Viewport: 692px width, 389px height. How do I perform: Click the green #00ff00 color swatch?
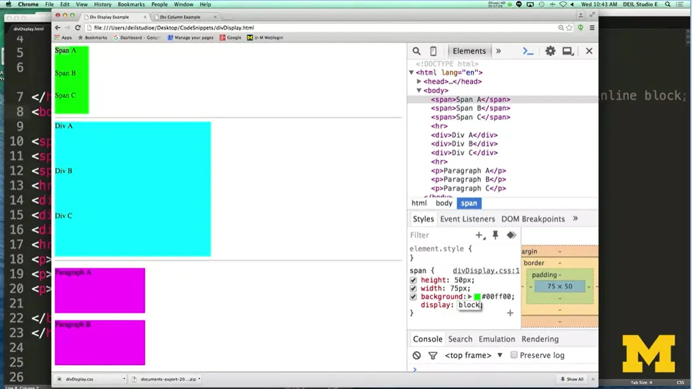coord(477,297)
